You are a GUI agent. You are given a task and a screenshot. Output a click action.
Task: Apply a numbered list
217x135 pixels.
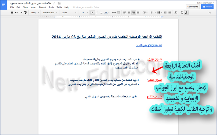[152, 13]
